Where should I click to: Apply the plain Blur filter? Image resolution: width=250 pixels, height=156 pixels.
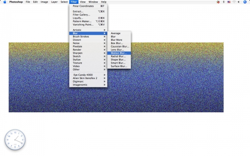pos(119,37)
